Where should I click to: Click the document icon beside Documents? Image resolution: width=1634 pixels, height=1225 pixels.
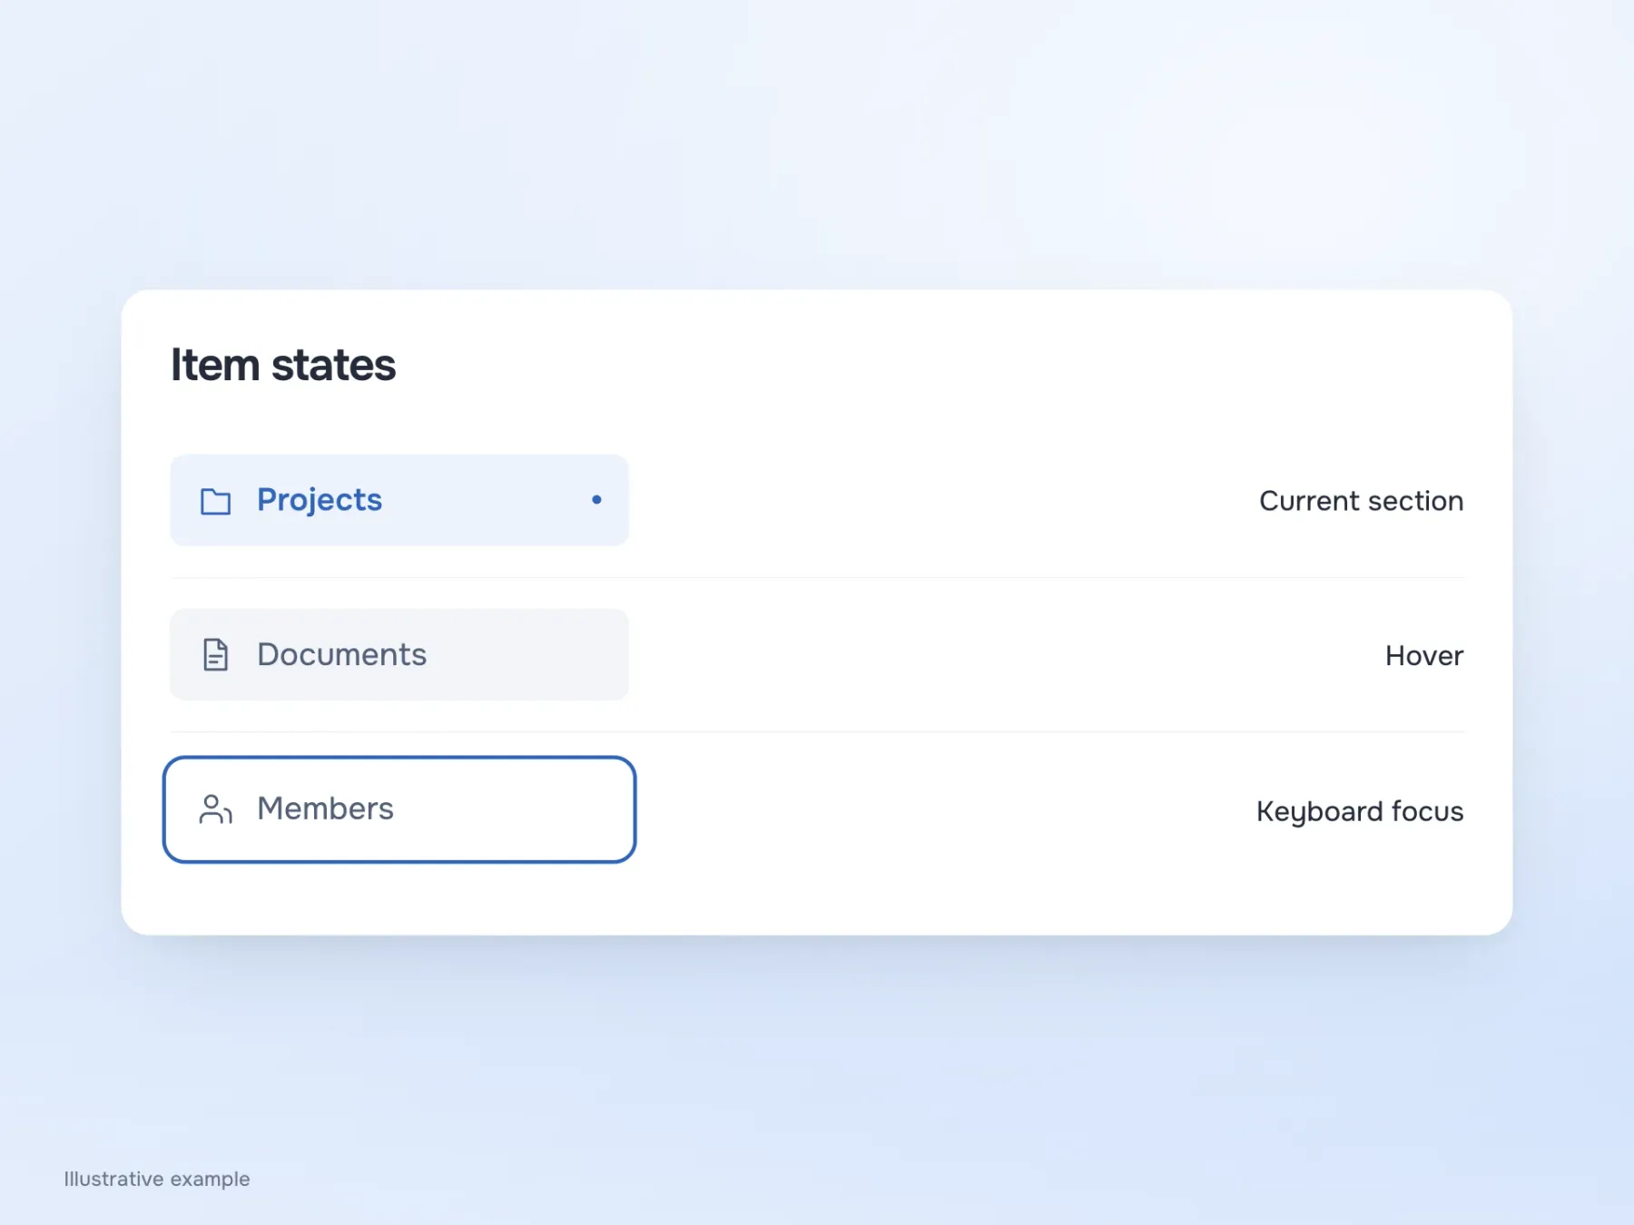pyautogui.click(x=215, y=654)
